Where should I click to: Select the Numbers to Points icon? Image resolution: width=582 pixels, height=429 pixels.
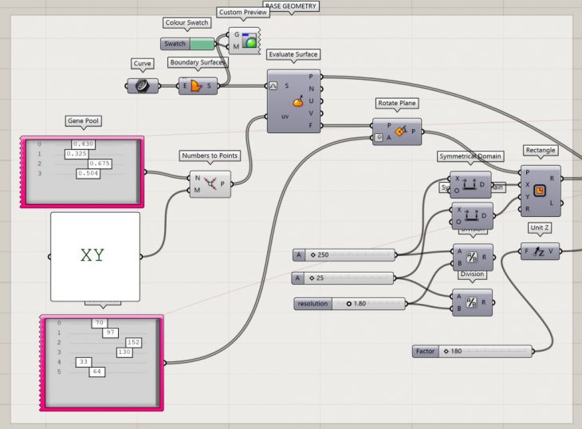pyautogui.click(x=210, y=184)
